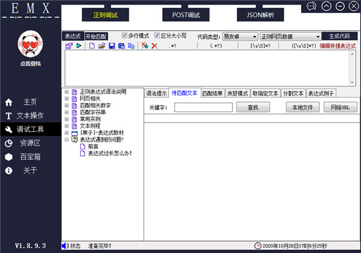Open the 取指定文本 tab
Viewport: 361px width, 253px height.
(x=265, y=93)
